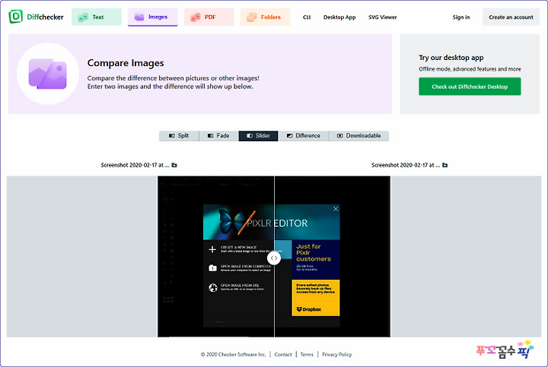Click Check out Diffchecker Desktop button
548x367 pixels.
[x=470, y=87]
